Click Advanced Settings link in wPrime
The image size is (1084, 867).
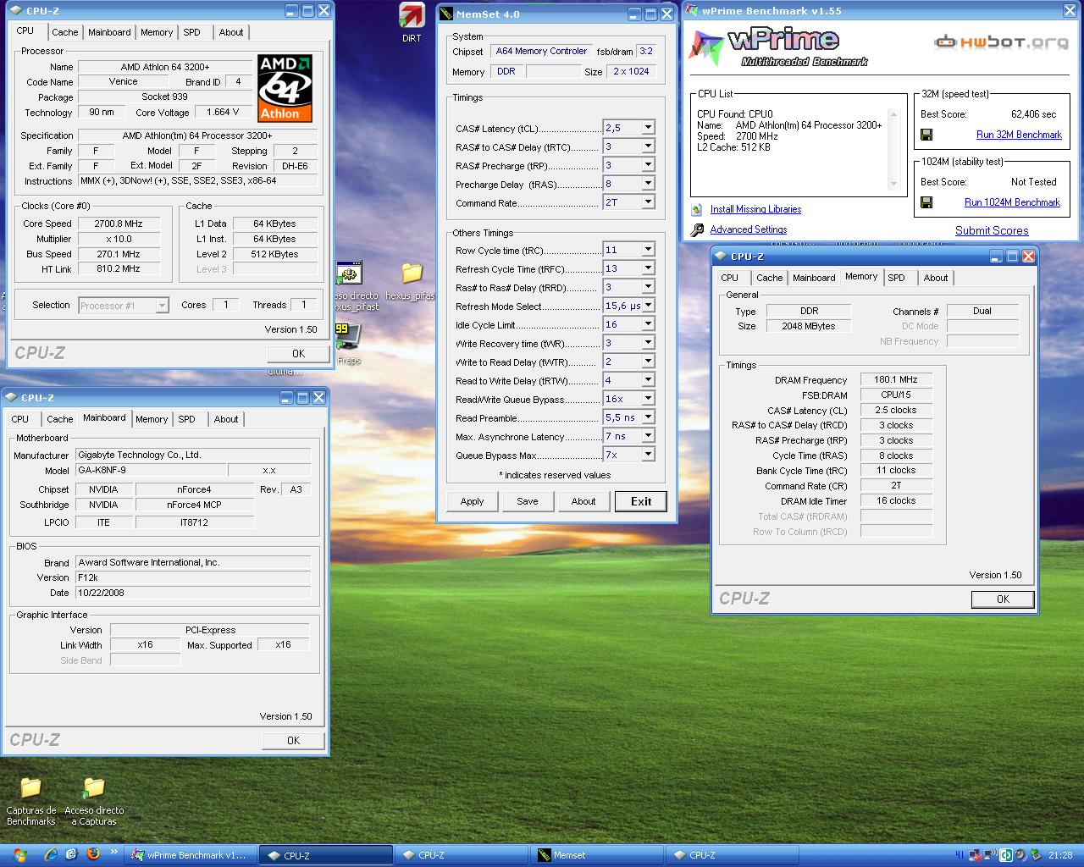pos(749,229)
